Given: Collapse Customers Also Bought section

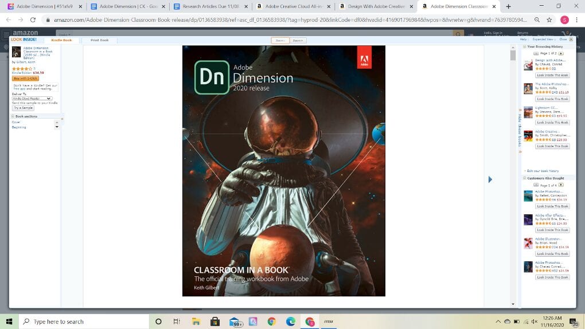Looking at the screenshot, I should tap(525, 178).
